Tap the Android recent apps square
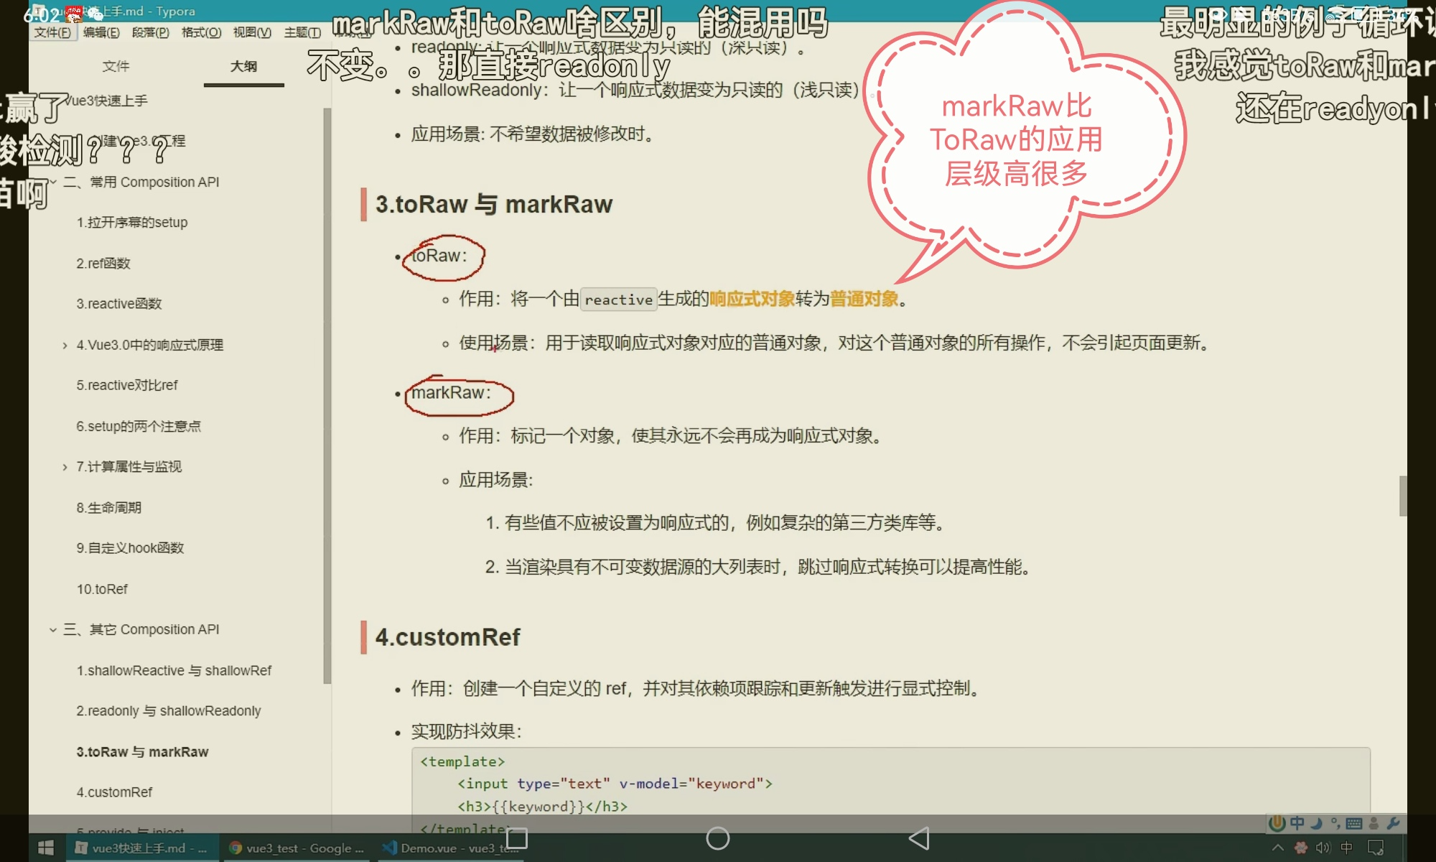Viewport: 1436px width, 862px height. coord(517,838)
